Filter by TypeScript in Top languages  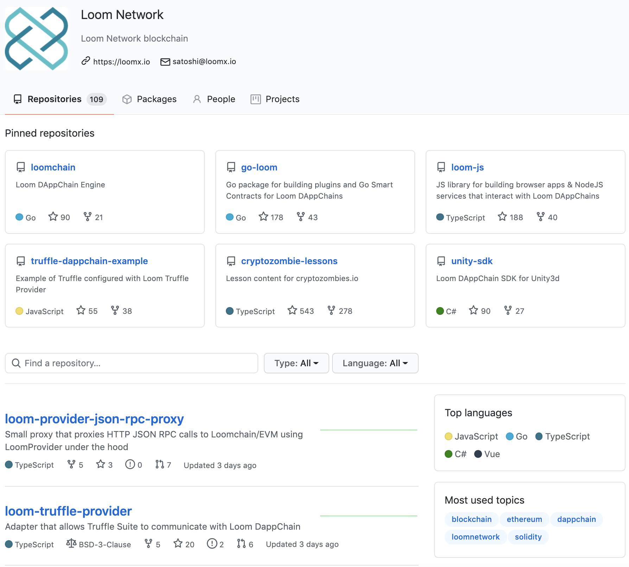(563, 436)
